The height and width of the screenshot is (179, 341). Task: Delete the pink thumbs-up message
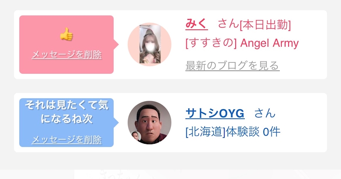point(67,55)
